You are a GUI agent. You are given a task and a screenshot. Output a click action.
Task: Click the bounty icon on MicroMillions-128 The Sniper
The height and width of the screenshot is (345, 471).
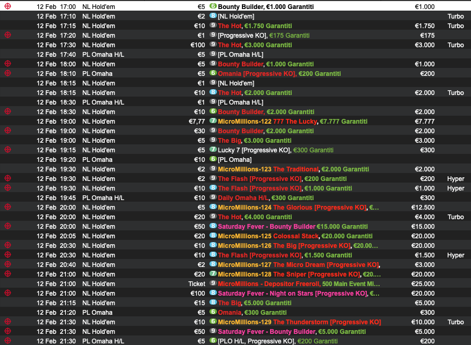click(8, 273)
